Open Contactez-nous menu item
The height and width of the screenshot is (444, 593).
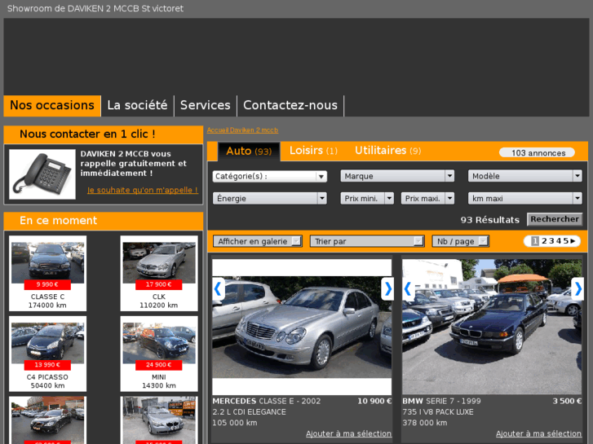[290, 105]
